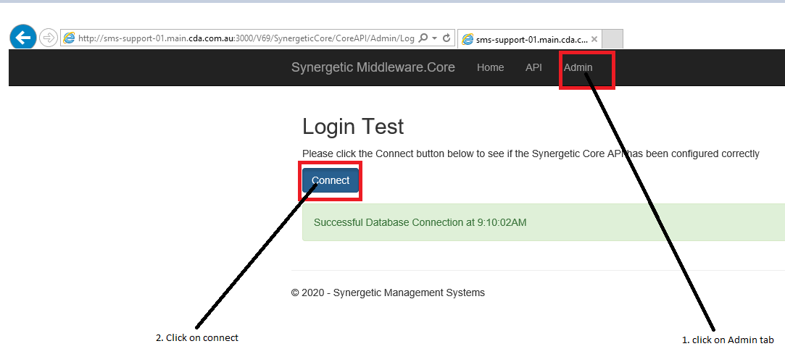Go back with the browser back arrow
The height and width of the screenshot is (362, 785).
(x=23, y=37)
